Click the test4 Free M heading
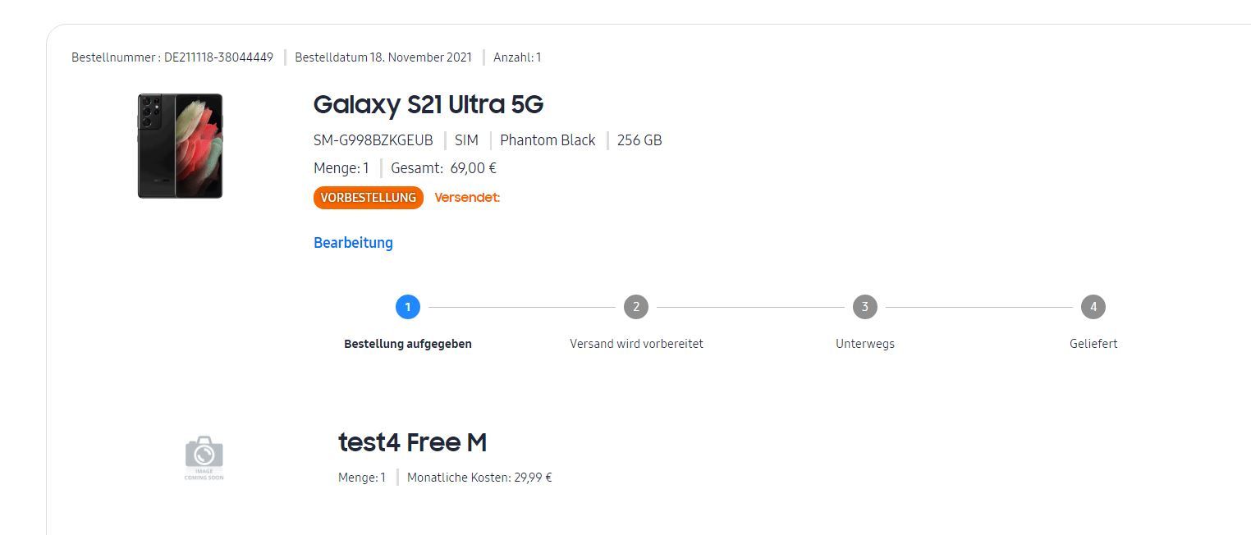This screenshot has height=535, width=1251. click(412, 442)
